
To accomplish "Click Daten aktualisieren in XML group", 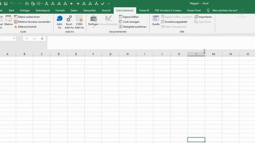I will tap(174, 27).
